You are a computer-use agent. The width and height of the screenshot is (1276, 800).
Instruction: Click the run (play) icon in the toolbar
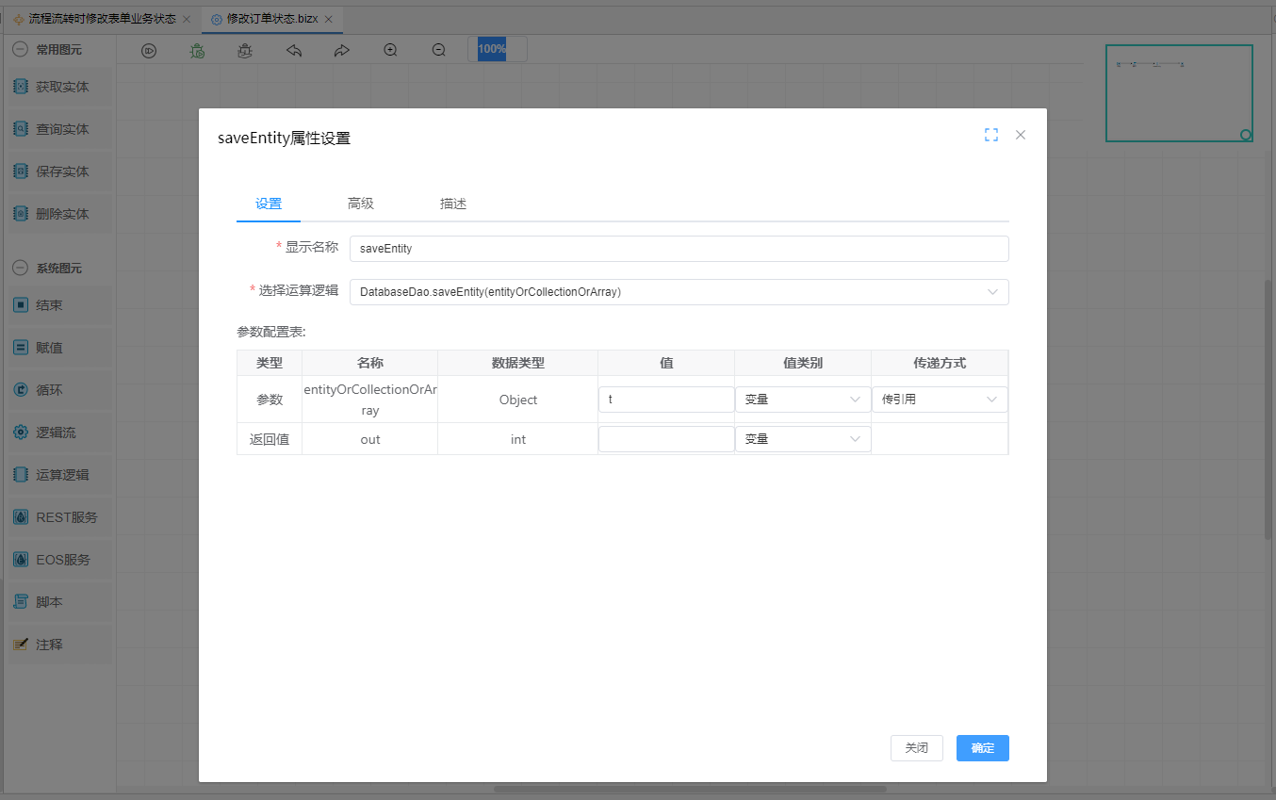point(149,51)
